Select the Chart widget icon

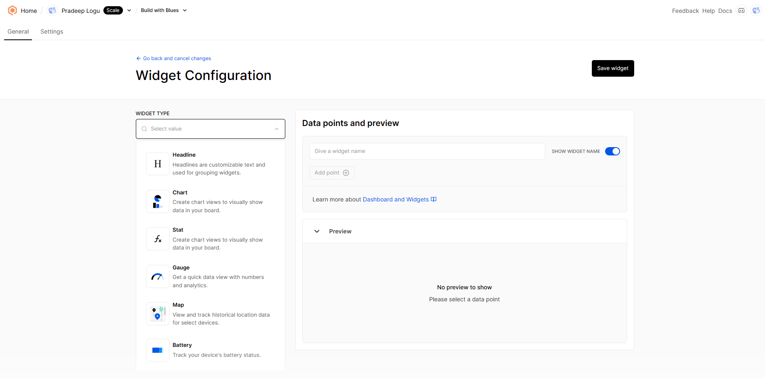tap(158, 201)
